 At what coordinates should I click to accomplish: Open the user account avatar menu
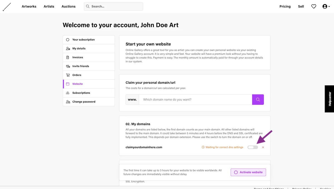[x=326, y=6]
